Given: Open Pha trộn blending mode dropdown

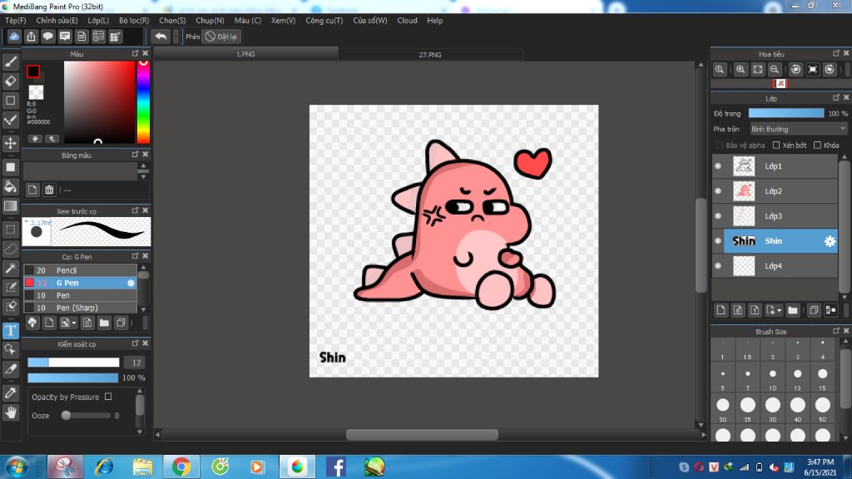Looking at the screenshot, I should coord(798,129).
